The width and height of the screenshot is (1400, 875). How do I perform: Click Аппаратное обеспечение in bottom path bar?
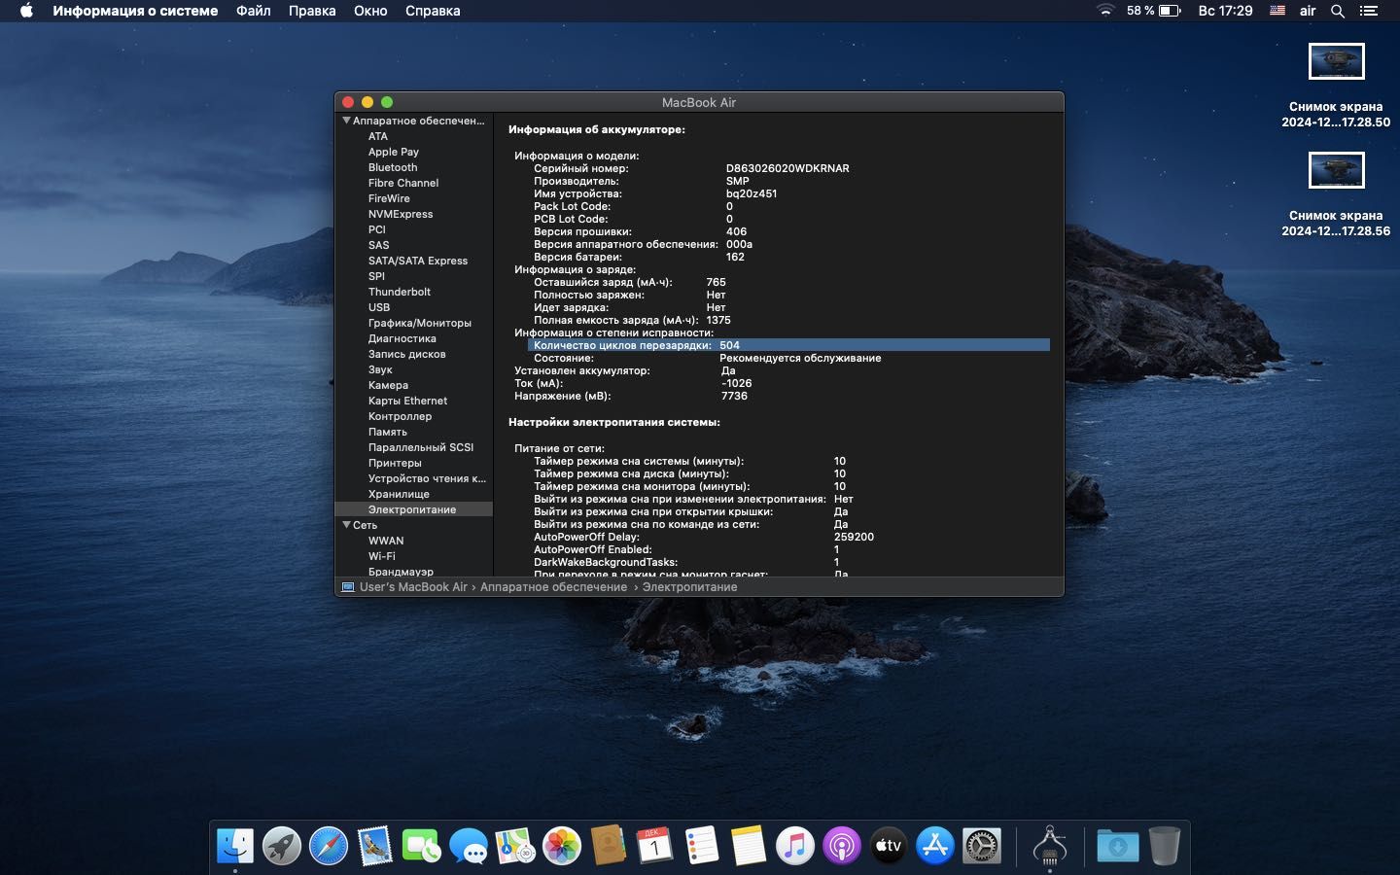click(553, 587)
